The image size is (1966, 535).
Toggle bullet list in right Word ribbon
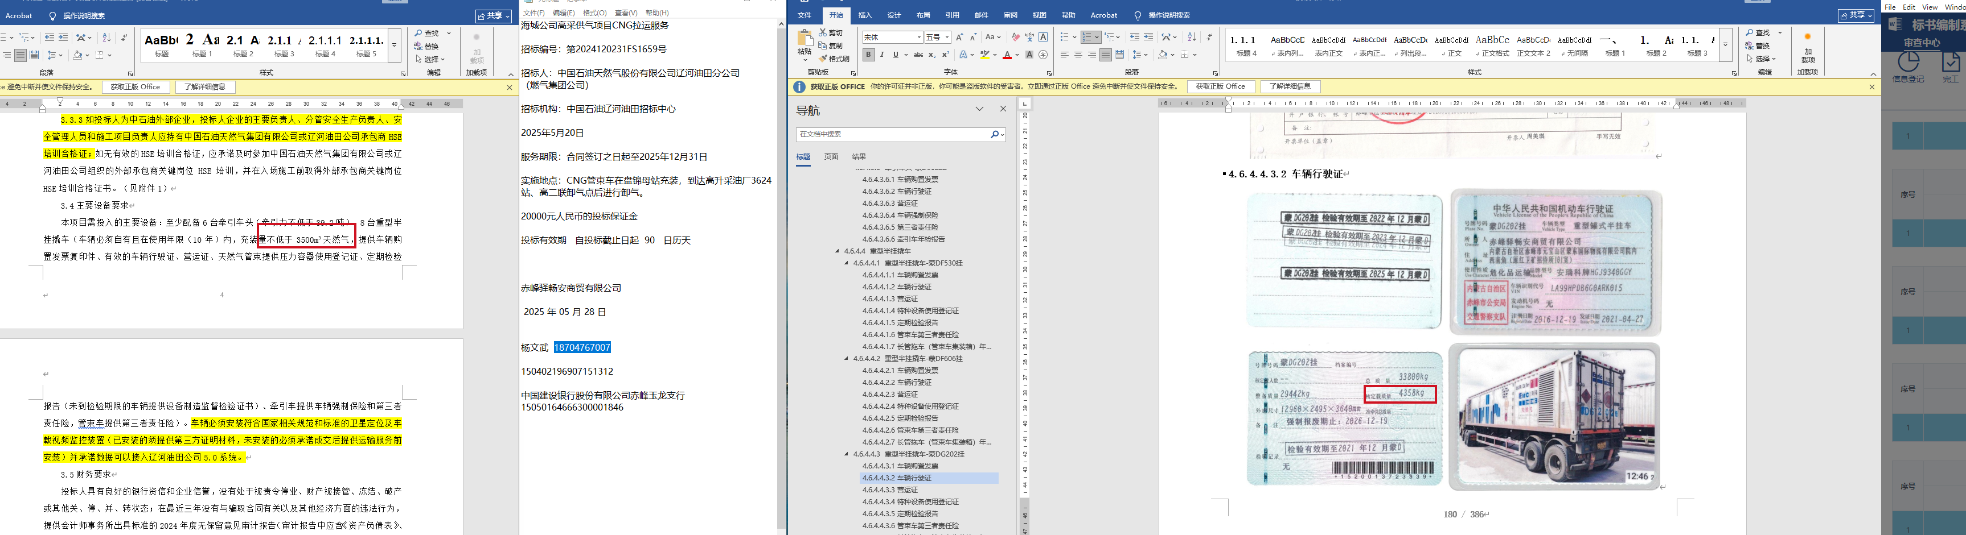1065,36
